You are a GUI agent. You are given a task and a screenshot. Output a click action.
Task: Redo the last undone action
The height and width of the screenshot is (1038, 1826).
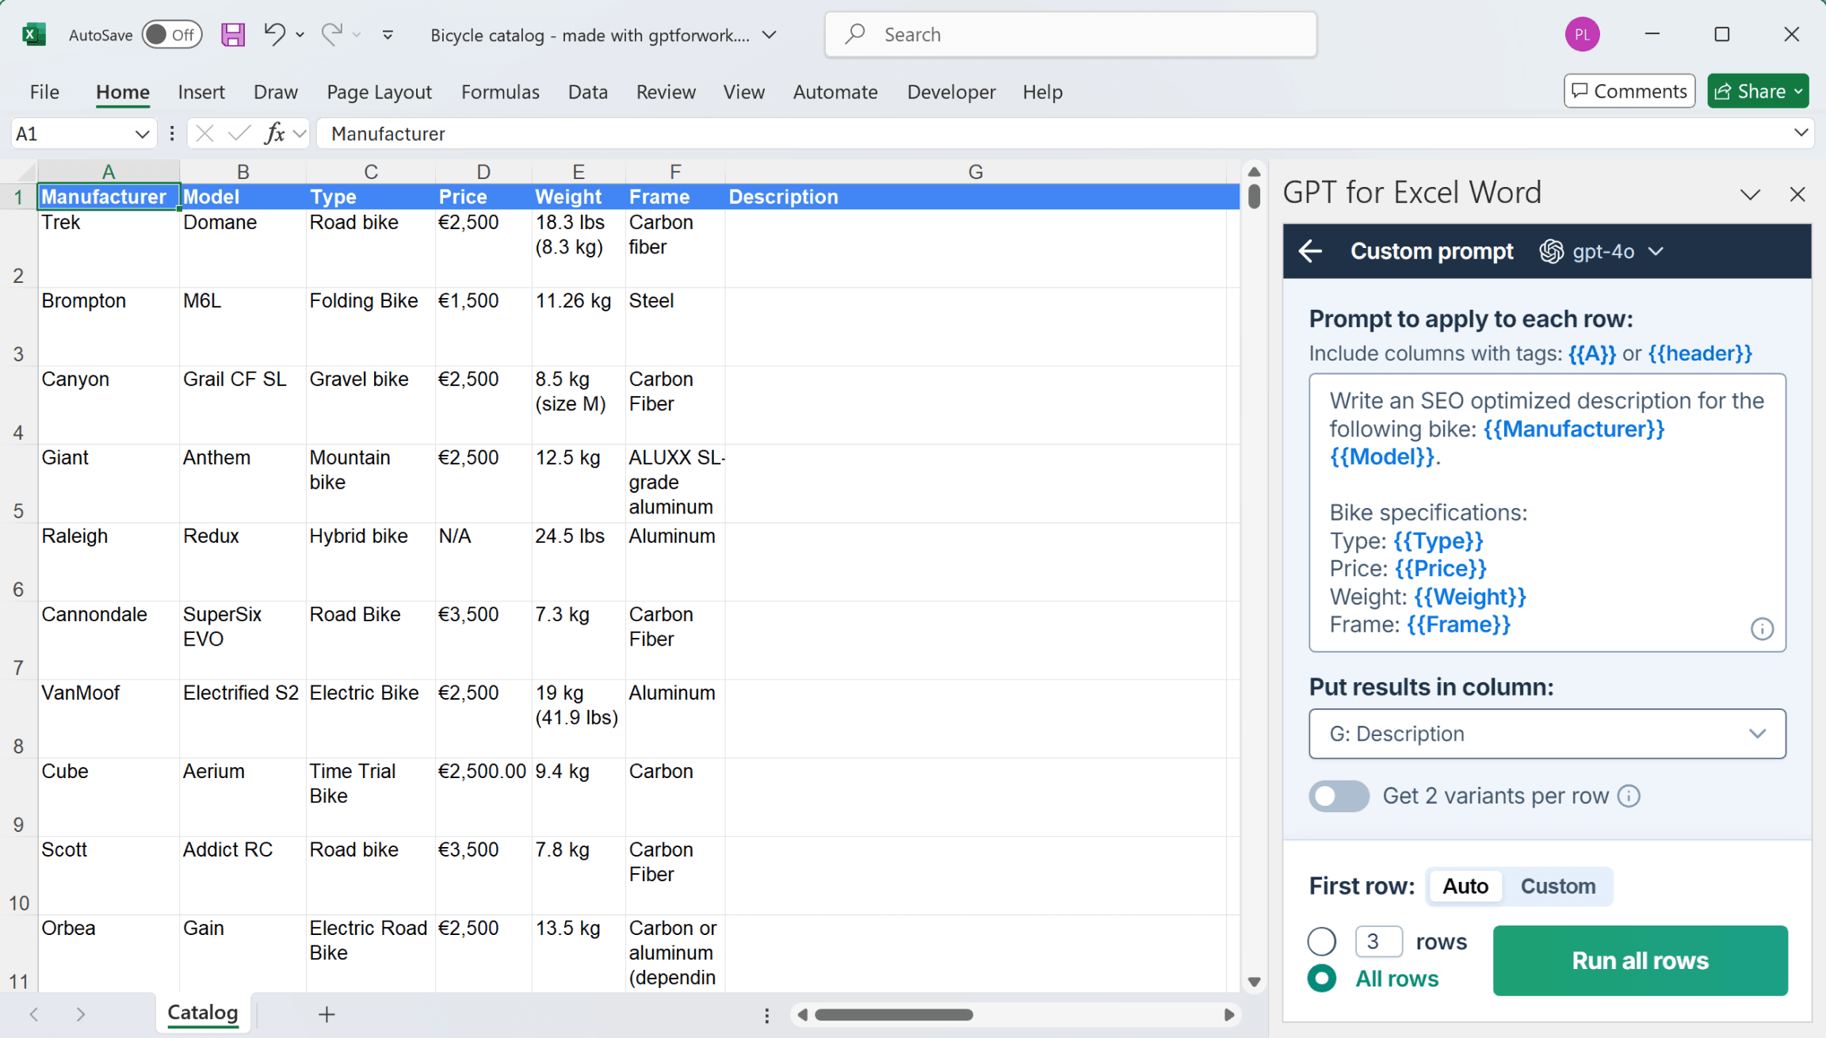332,34
